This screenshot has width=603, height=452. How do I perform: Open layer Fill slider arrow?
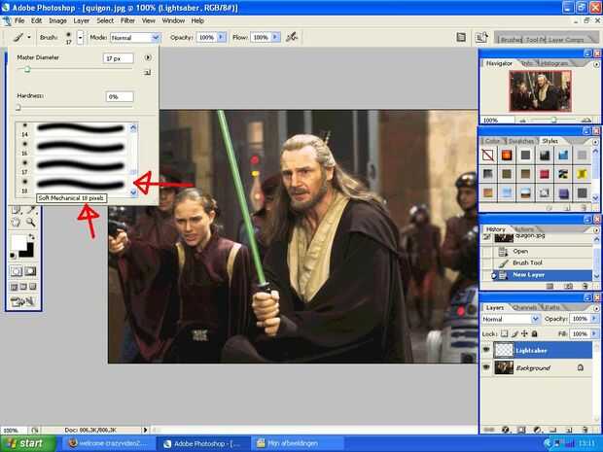click(x=594, y=333)
